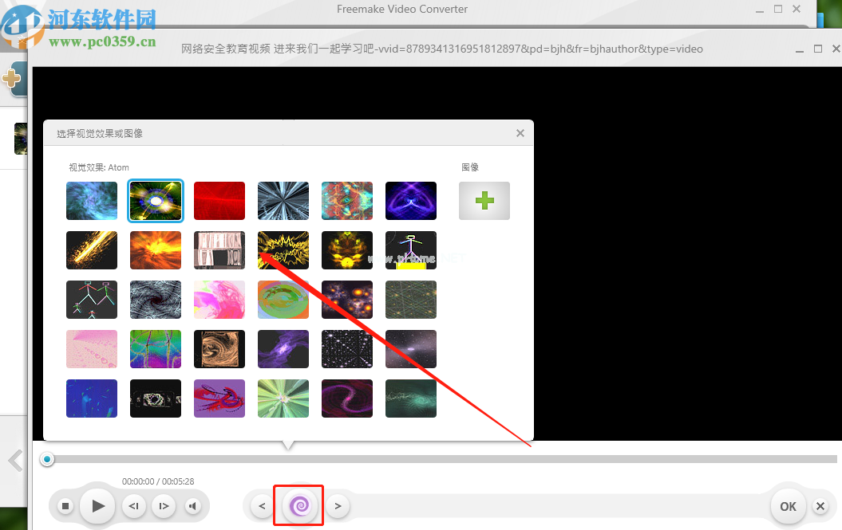Stop the video playback
This screenshot has height=530, width=842.
click(66, 505)
